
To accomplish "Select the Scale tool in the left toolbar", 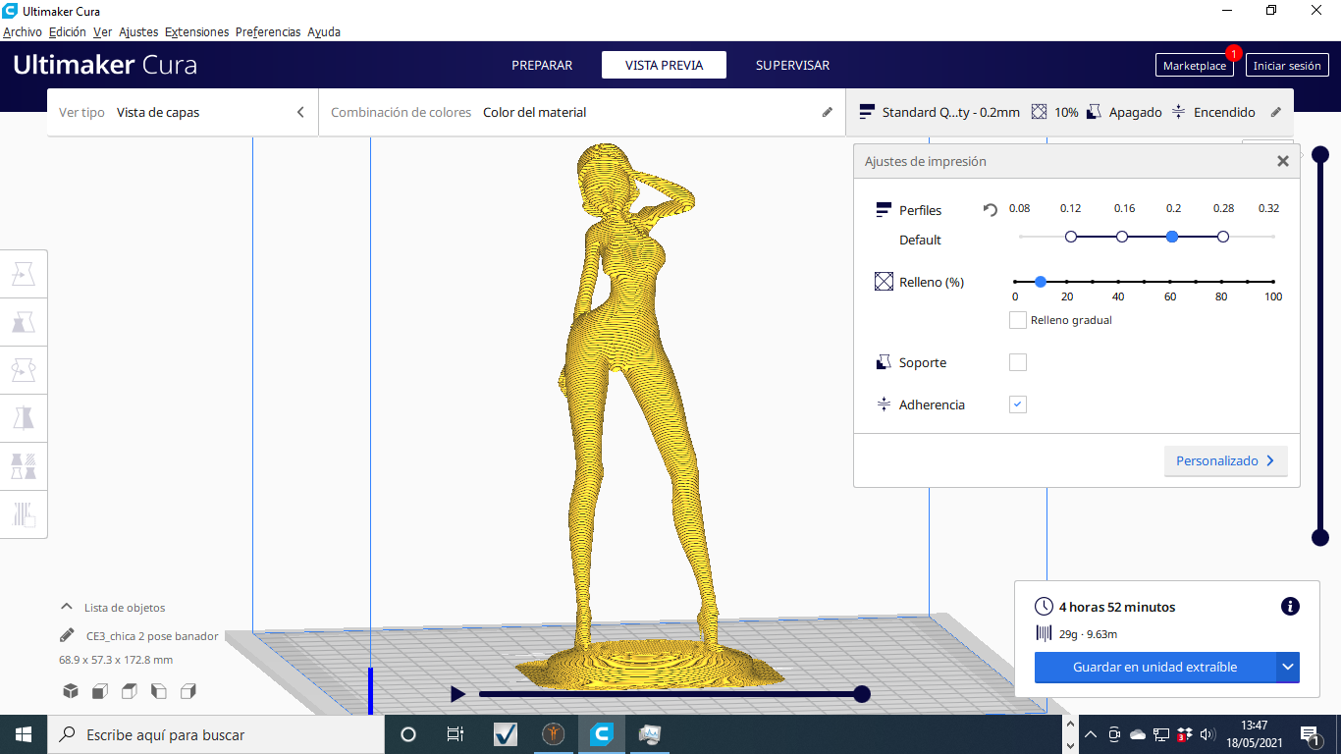I will pos(24,322).
